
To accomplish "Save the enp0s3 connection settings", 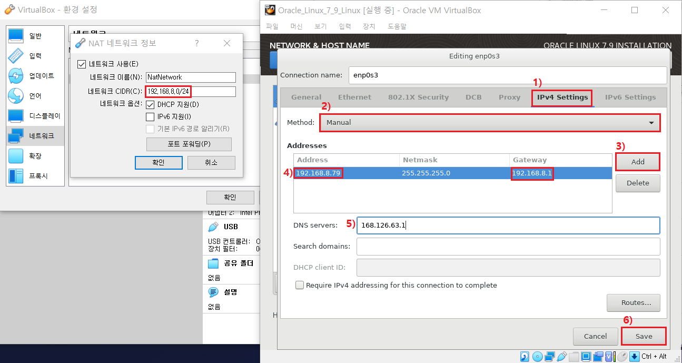I will click(x=644, y=336).
